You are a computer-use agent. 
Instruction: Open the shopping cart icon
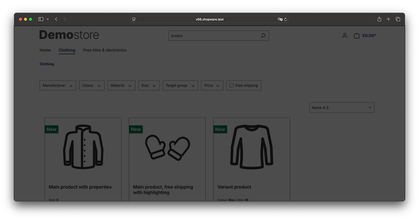(x=356, y=36)
